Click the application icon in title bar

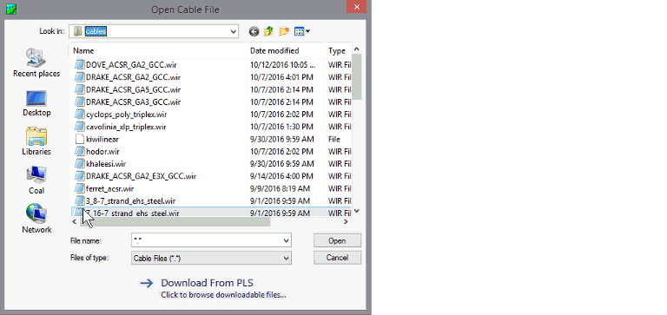pos(11,9)
